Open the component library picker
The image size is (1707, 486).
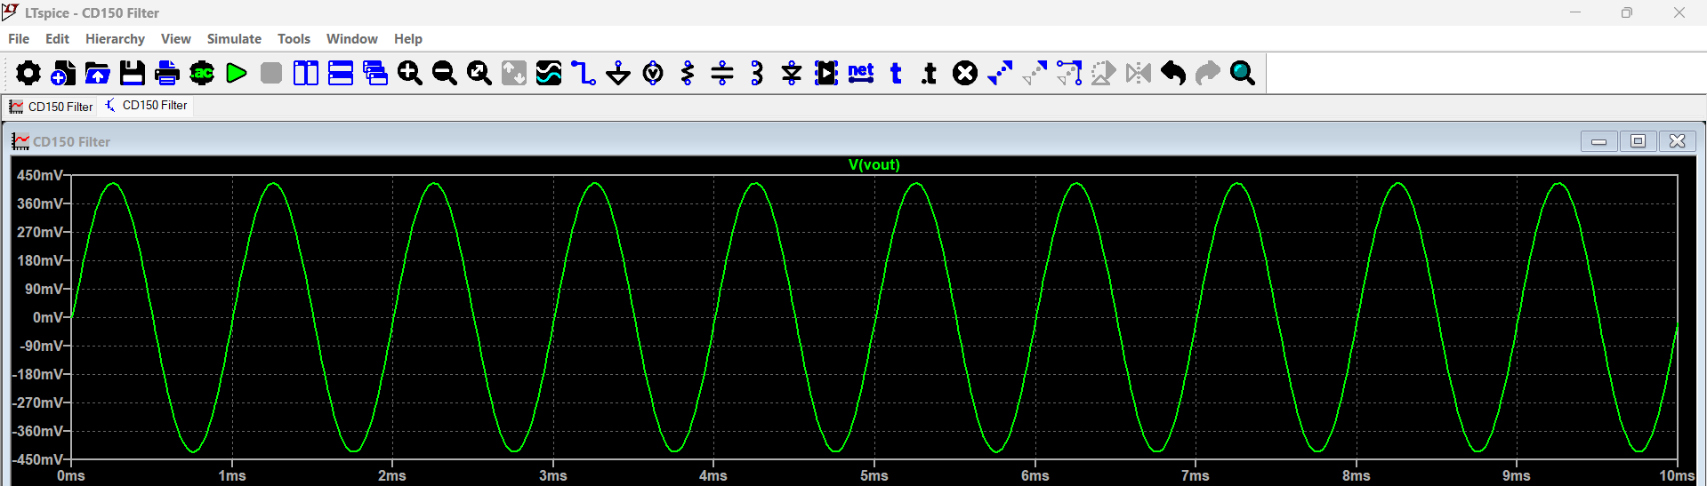[x=826, y=73]
